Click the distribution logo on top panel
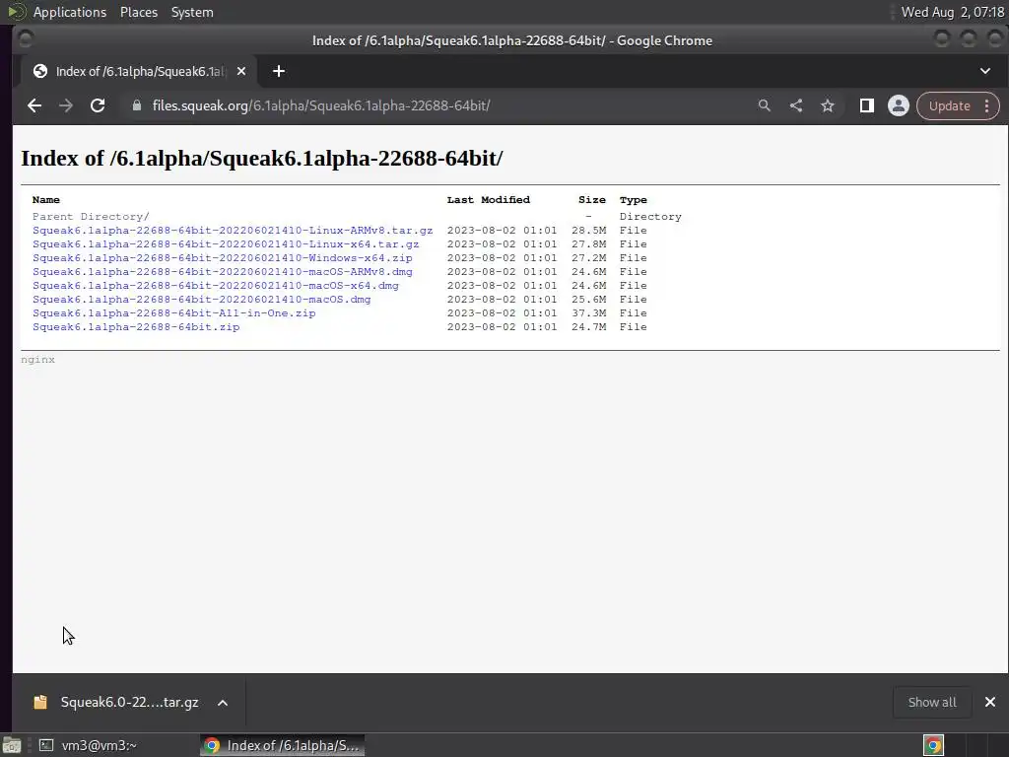 pos(16,12)
